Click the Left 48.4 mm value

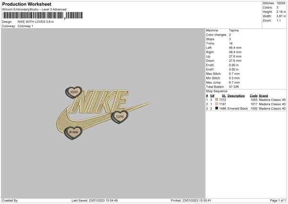pyautogui.click(x=235, y=48)
